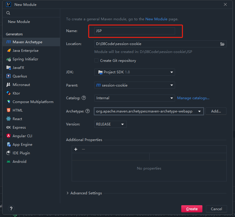This screenshot has width=235, height=217.
Task: Click the Generators heading label
Action: coord(14,34)
